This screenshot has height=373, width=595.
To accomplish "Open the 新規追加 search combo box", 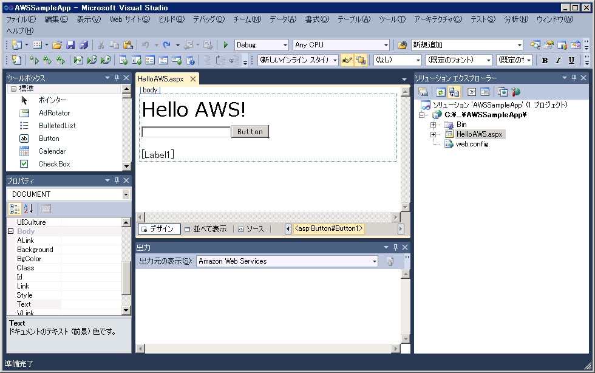I will click(467, 45).
